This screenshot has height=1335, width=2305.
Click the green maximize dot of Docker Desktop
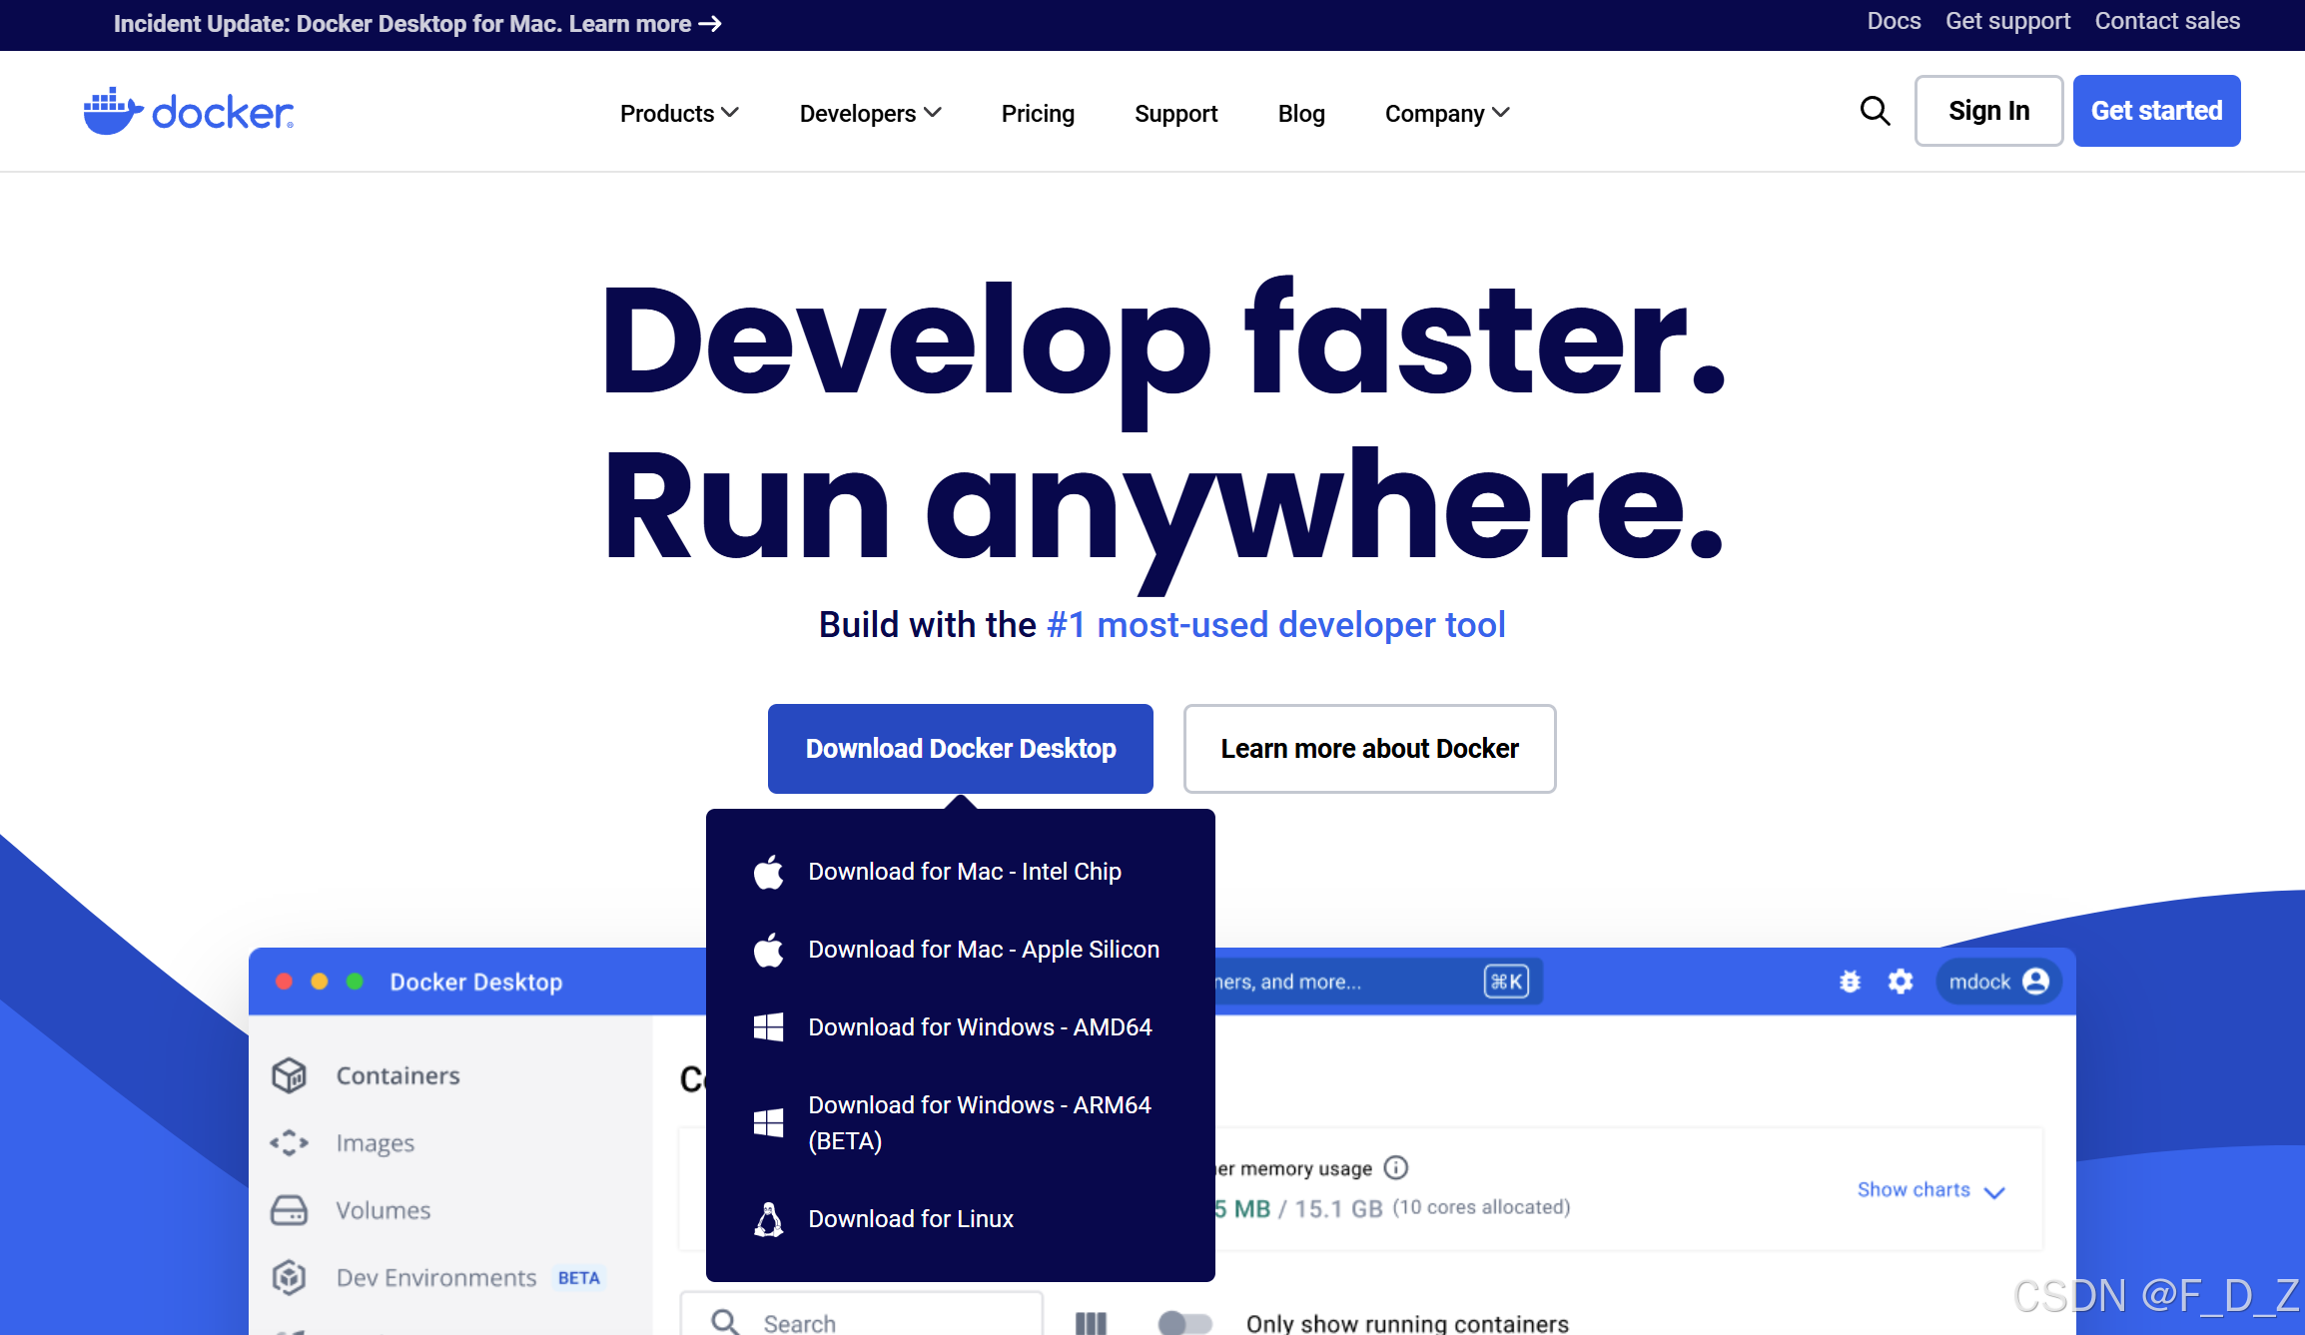[x=355, y=982]
